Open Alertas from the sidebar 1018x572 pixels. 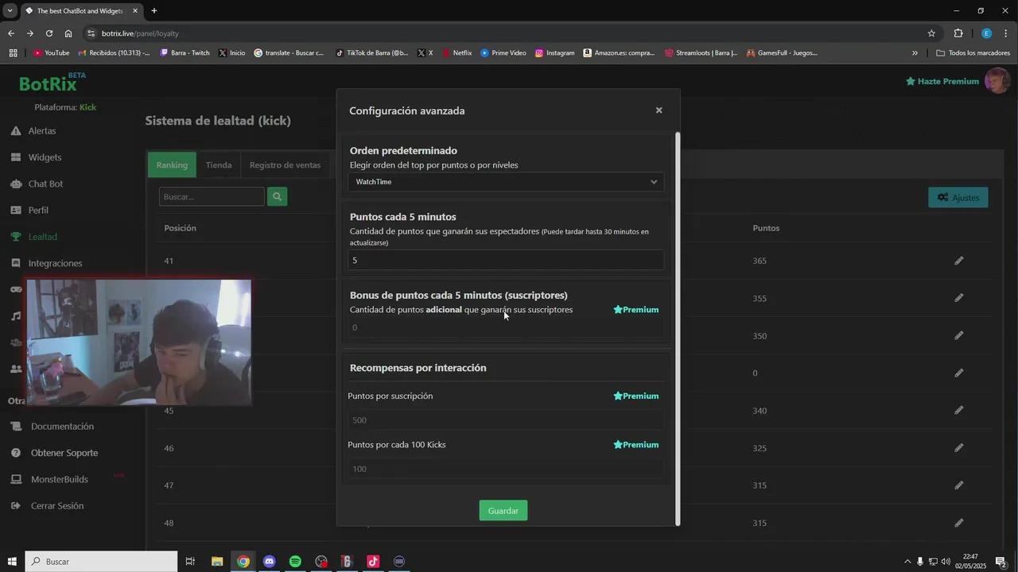coord(42,131)
